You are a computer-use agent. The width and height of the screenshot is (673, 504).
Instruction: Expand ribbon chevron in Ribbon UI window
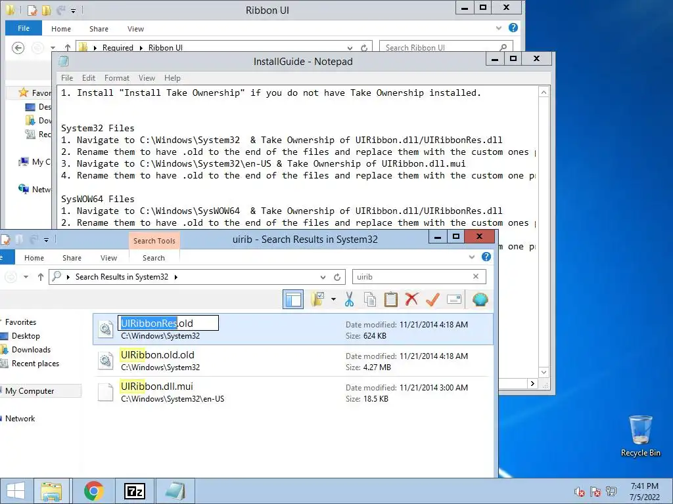tap(499, 28)
